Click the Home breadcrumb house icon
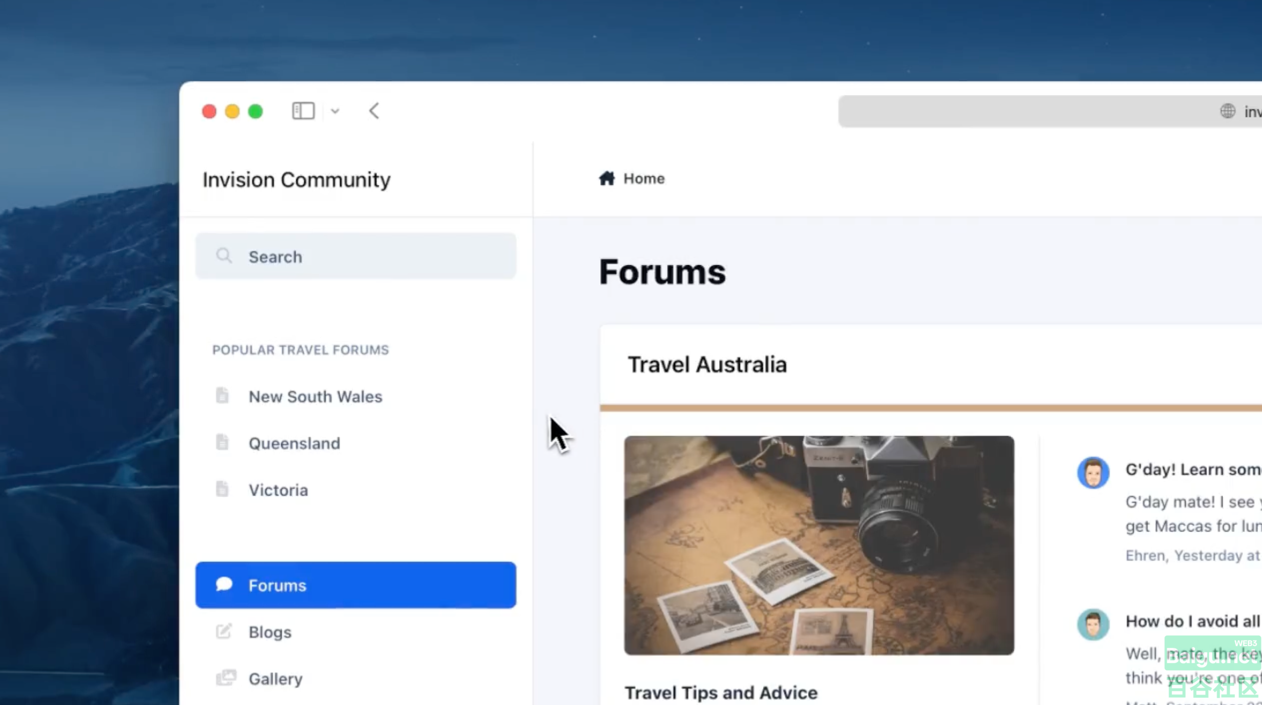Image resolution: width=1262 pixels, height=705 pixels. [x=607, y=178]
